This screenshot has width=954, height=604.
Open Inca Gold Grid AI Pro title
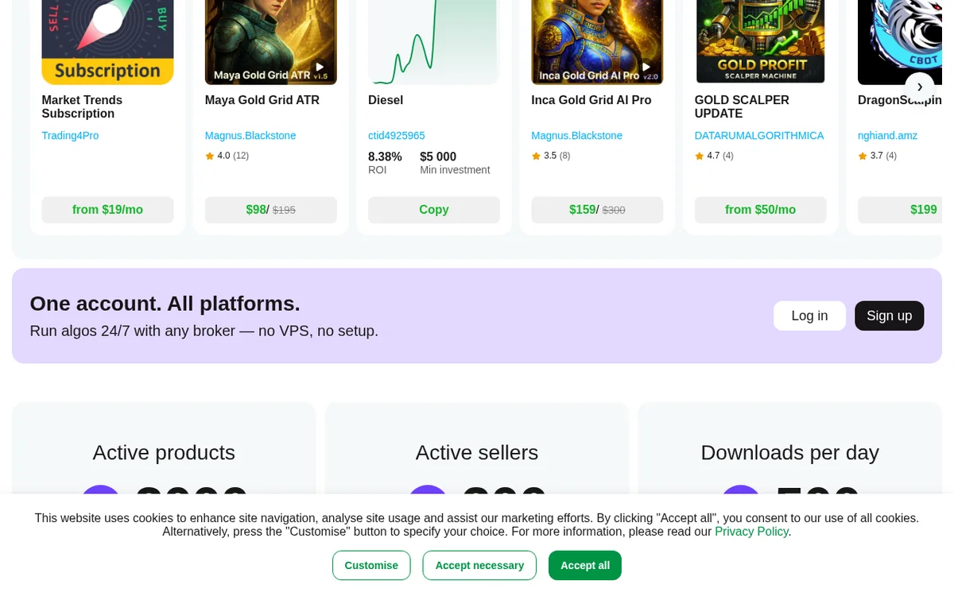(x=591, y=100)
